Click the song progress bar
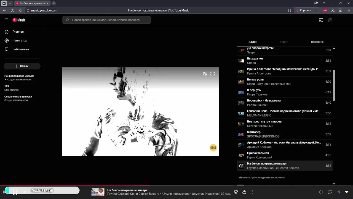This screenshot has width=353, height=199. 176,185
